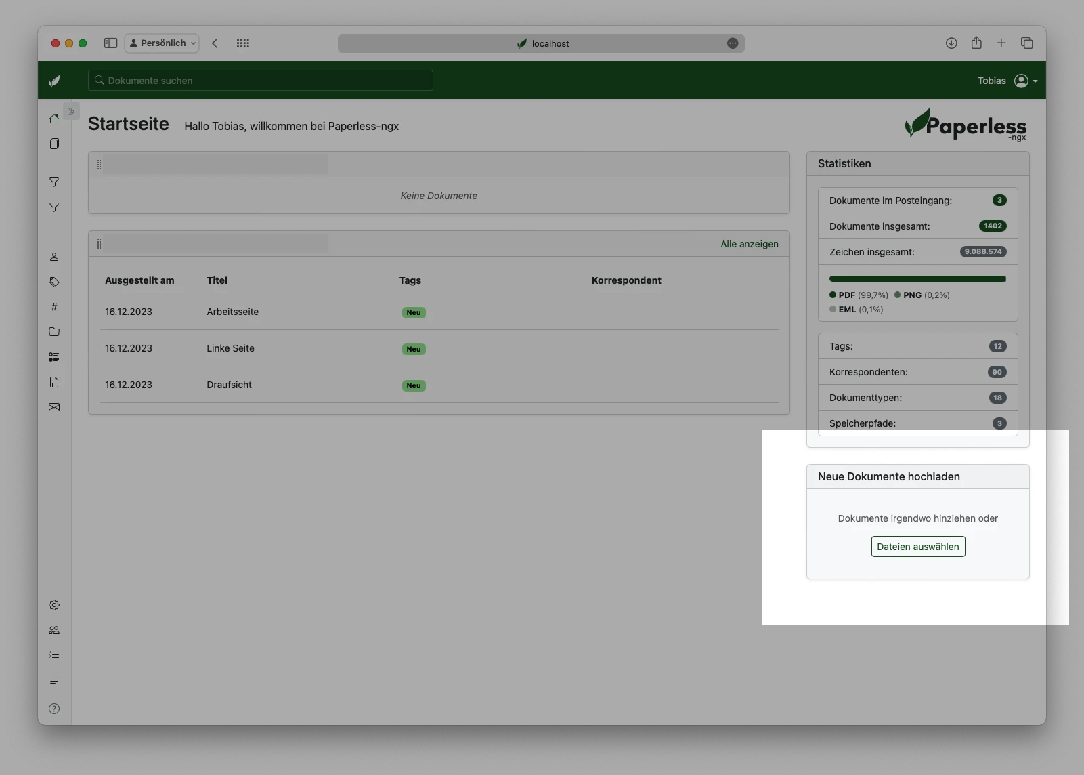Open a new Safari tab

point(1001,43)
